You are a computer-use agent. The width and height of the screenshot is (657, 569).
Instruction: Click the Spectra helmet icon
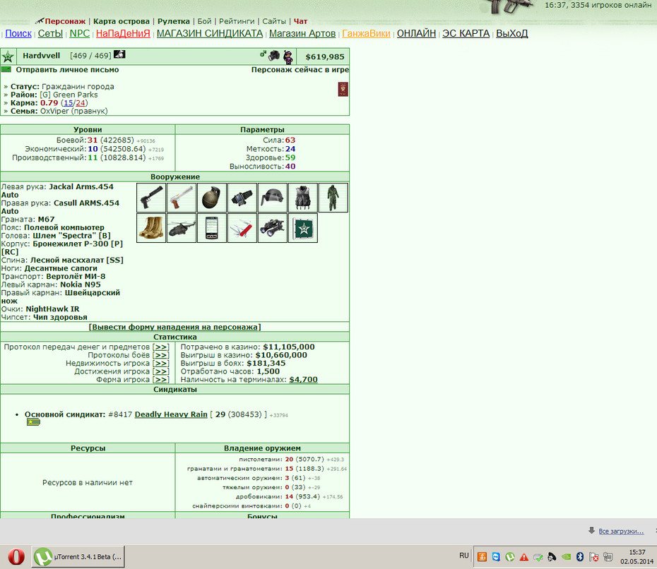(x=273, y=198)
